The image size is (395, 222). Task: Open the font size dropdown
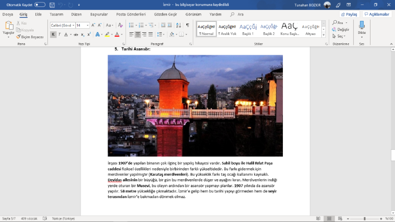pyautogui.click(x=87, y=25)
